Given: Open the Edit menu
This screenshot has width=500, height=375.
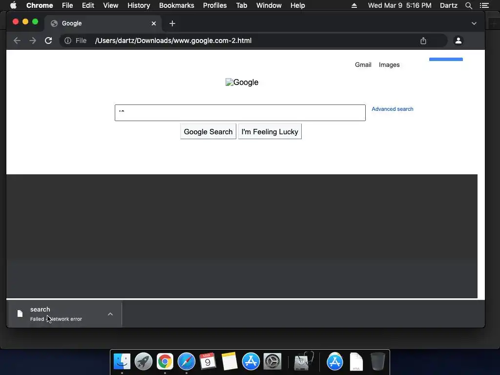Looking at the screenshot, I should pos(88,5).
